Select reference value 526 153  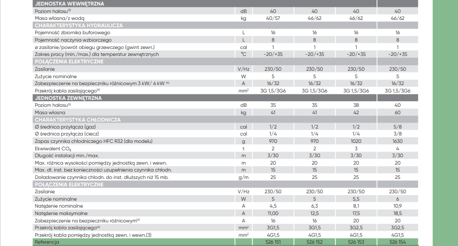(356, 242)
